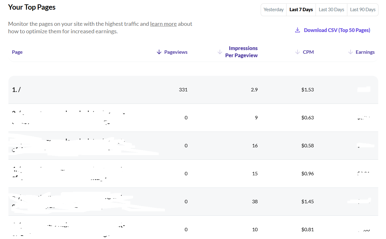This screenshot has width=386, height=239.
Task: Click the 331 pageviews value
Action: click(x=183, y=90)
